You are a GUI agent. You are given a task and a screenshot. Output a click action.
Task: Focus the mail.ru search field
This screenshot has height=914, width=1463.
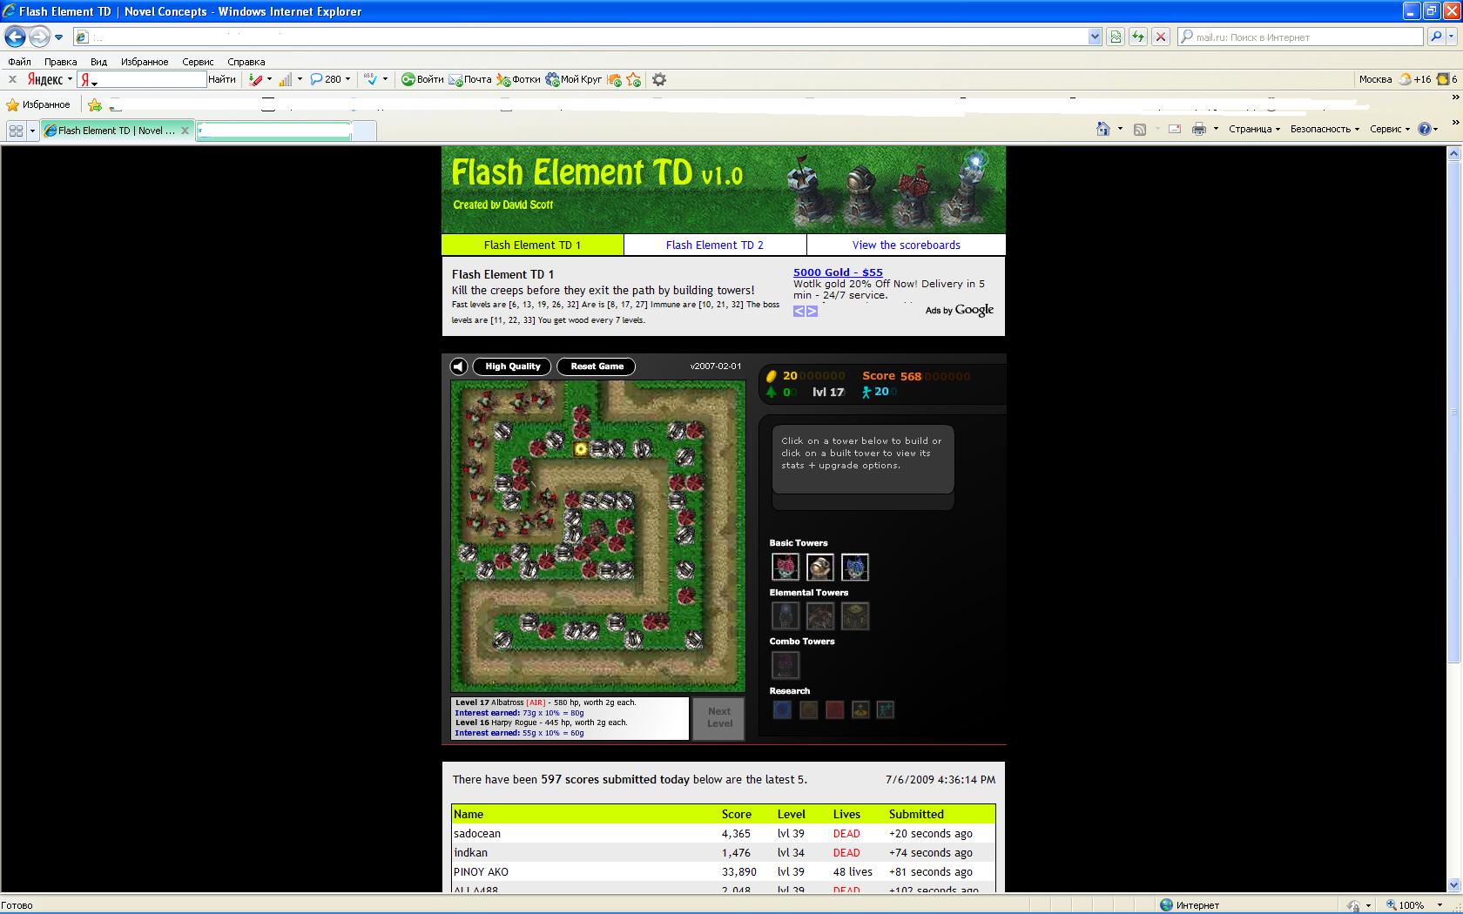pos(1301,37)
